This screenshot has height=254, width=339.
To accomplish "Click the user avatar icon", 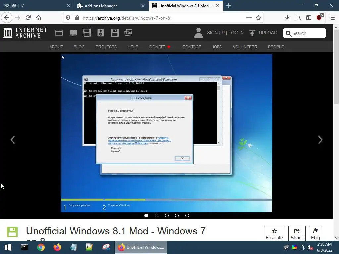I will point(198,33).
